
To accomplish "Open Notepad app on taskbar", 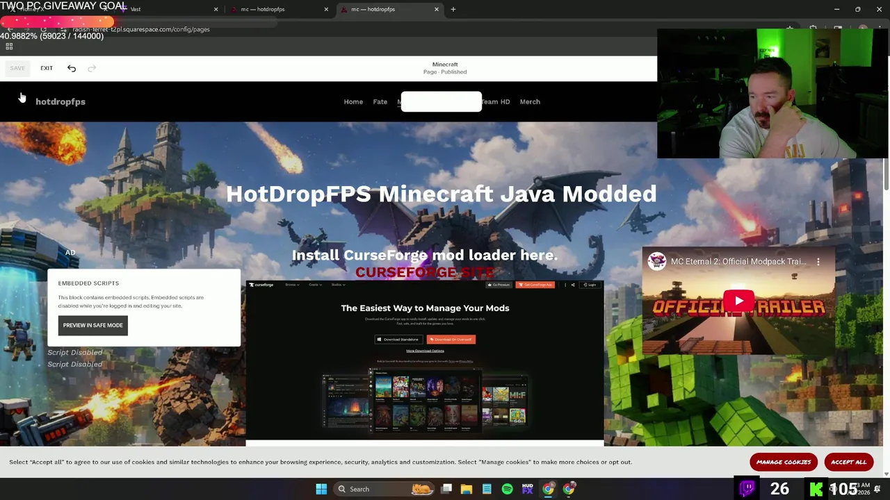I will point(487,489).
